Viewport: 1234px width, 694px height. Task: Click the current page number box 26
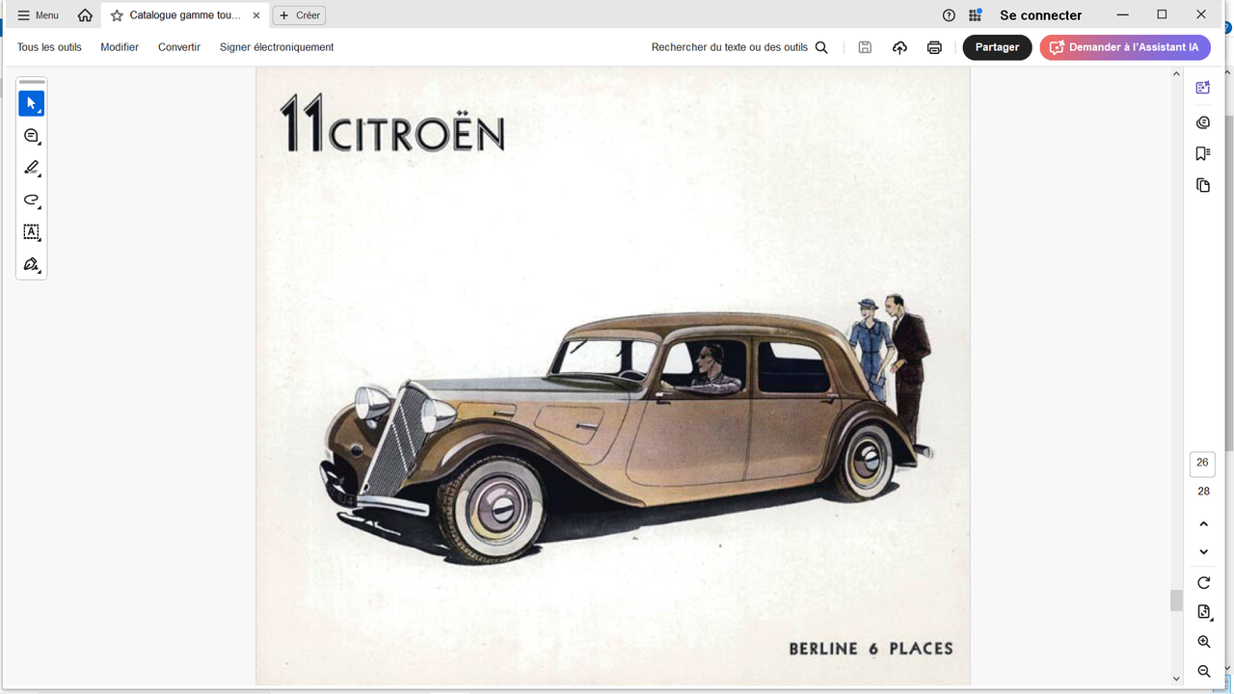[1202, 464]
